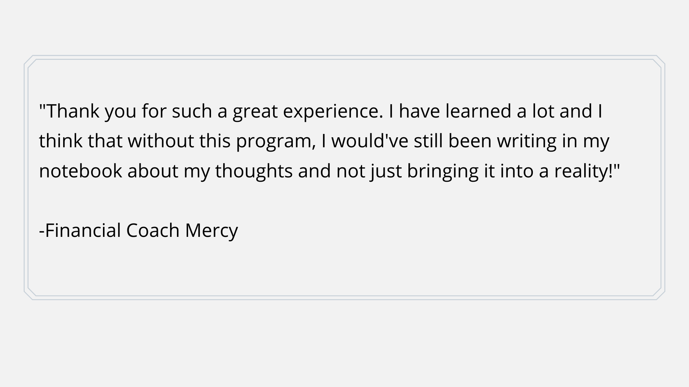Click the "-Financial Coach Mercy" attribution line
The width and height of the screenshot is (689, 387).
(x=139, y=230)
